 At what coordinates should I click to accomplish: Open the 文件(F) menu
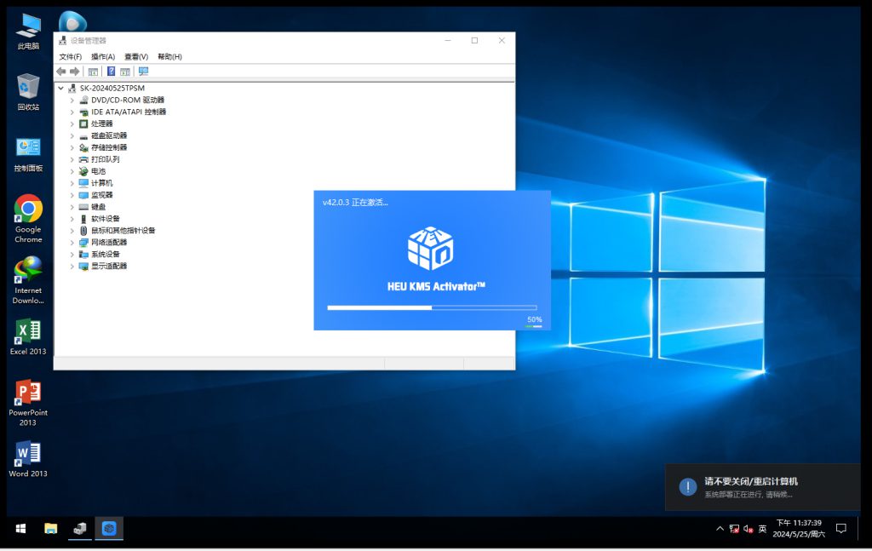click(70, 57)
